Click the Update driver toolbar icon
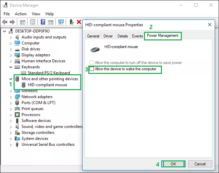Viewport: 219px width, 173px height. tap(72, 22)
